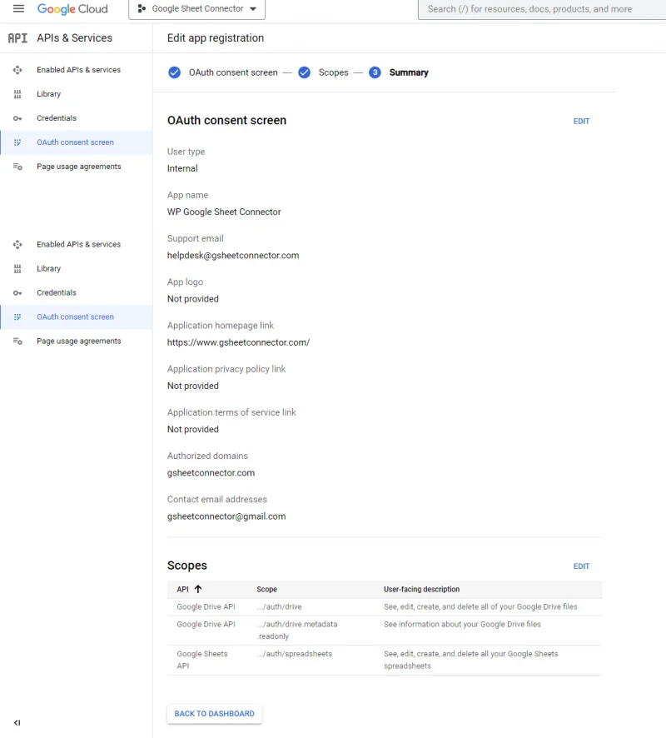This screenshot has height=738, width=666.
Task: Click Credentials key icon in upper sidebar group
Action: click(x=17, y=118)
